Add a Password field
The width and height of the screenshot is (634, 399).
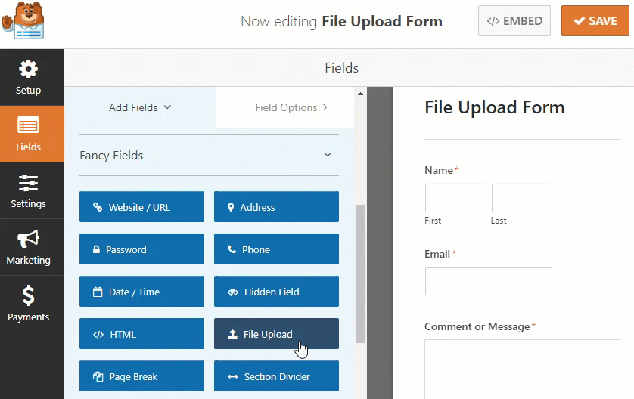click(142, 249)
